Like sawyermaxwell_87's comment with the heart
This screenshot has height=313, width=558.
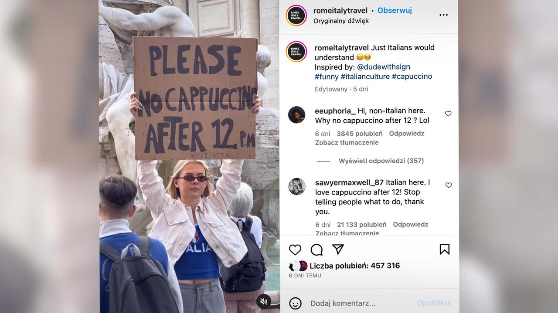click(x=448, y=185)
